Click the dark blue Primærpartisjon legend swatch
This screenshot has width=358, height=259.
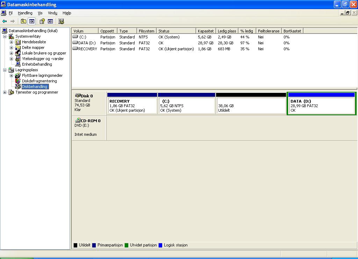pos(94,245)
